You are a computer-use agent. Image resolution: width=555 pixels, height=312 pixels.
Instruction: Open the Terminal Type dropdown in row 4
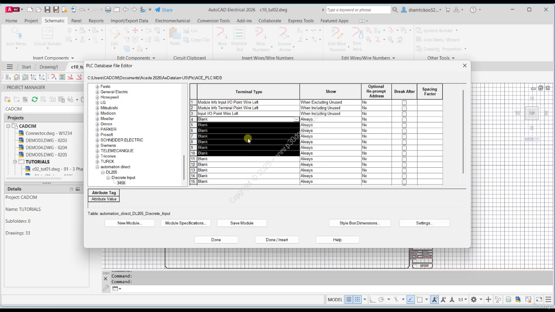(x=297, y=120)
